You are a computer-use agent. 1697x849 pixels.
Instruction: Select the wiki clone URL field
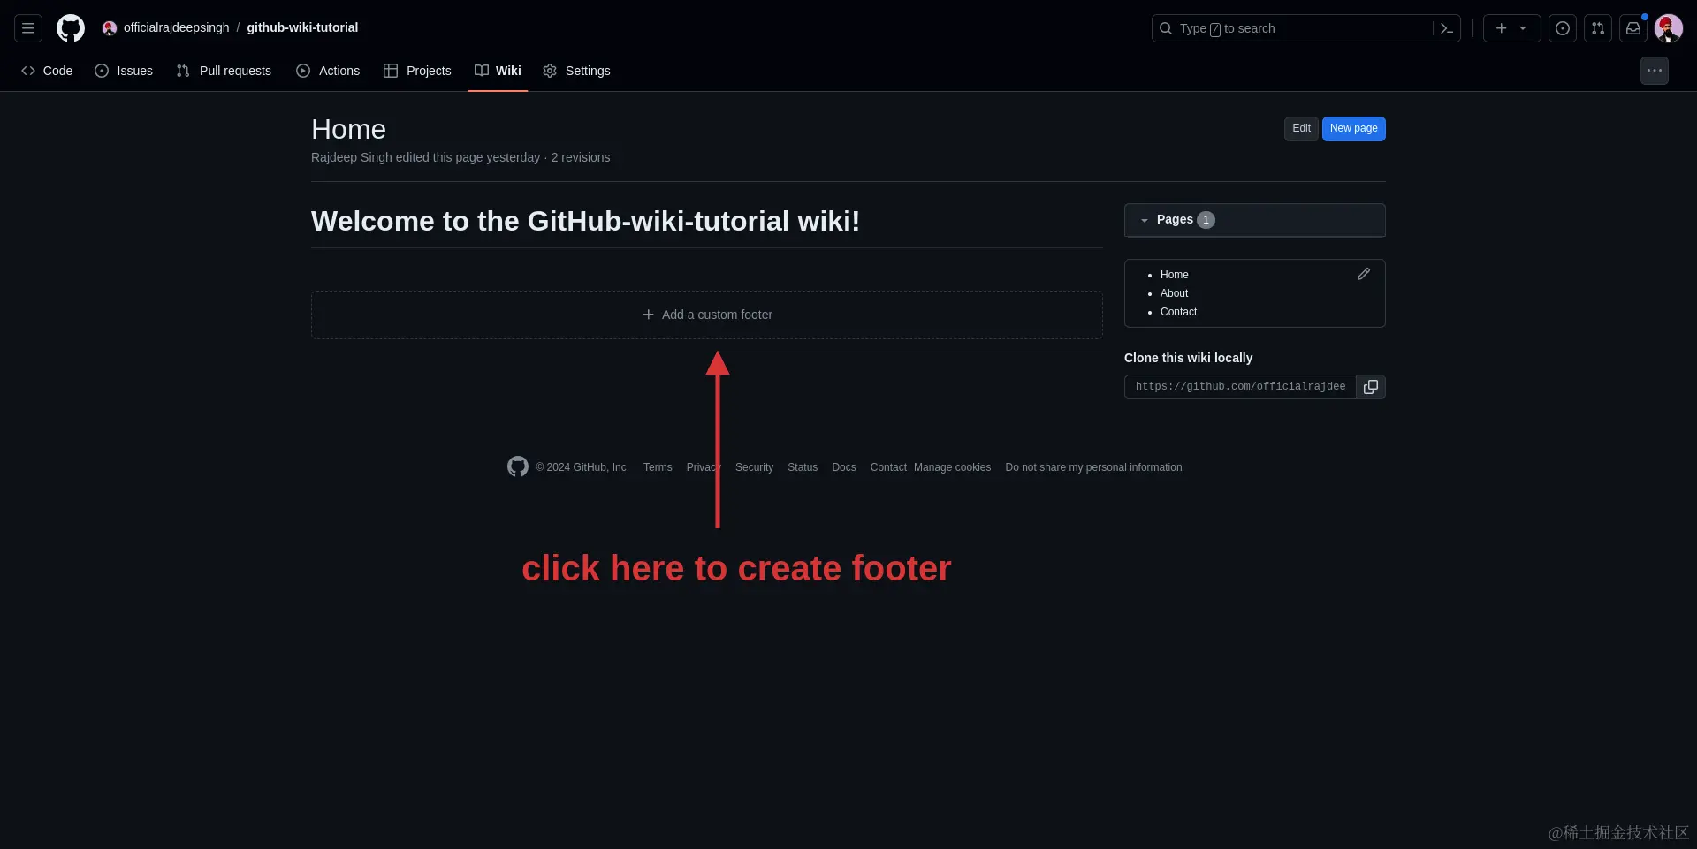coord(1240,387)
